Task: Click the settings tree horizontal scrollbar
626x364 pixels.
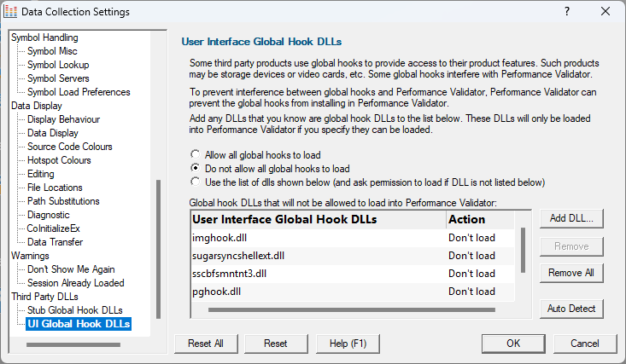Action: (73, 344)
